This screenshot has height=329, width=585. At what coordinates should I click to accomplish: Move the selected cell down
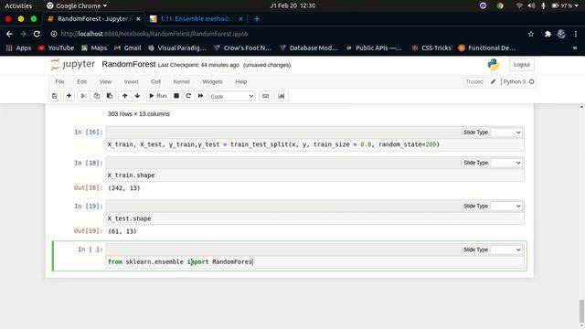point(137,96)
